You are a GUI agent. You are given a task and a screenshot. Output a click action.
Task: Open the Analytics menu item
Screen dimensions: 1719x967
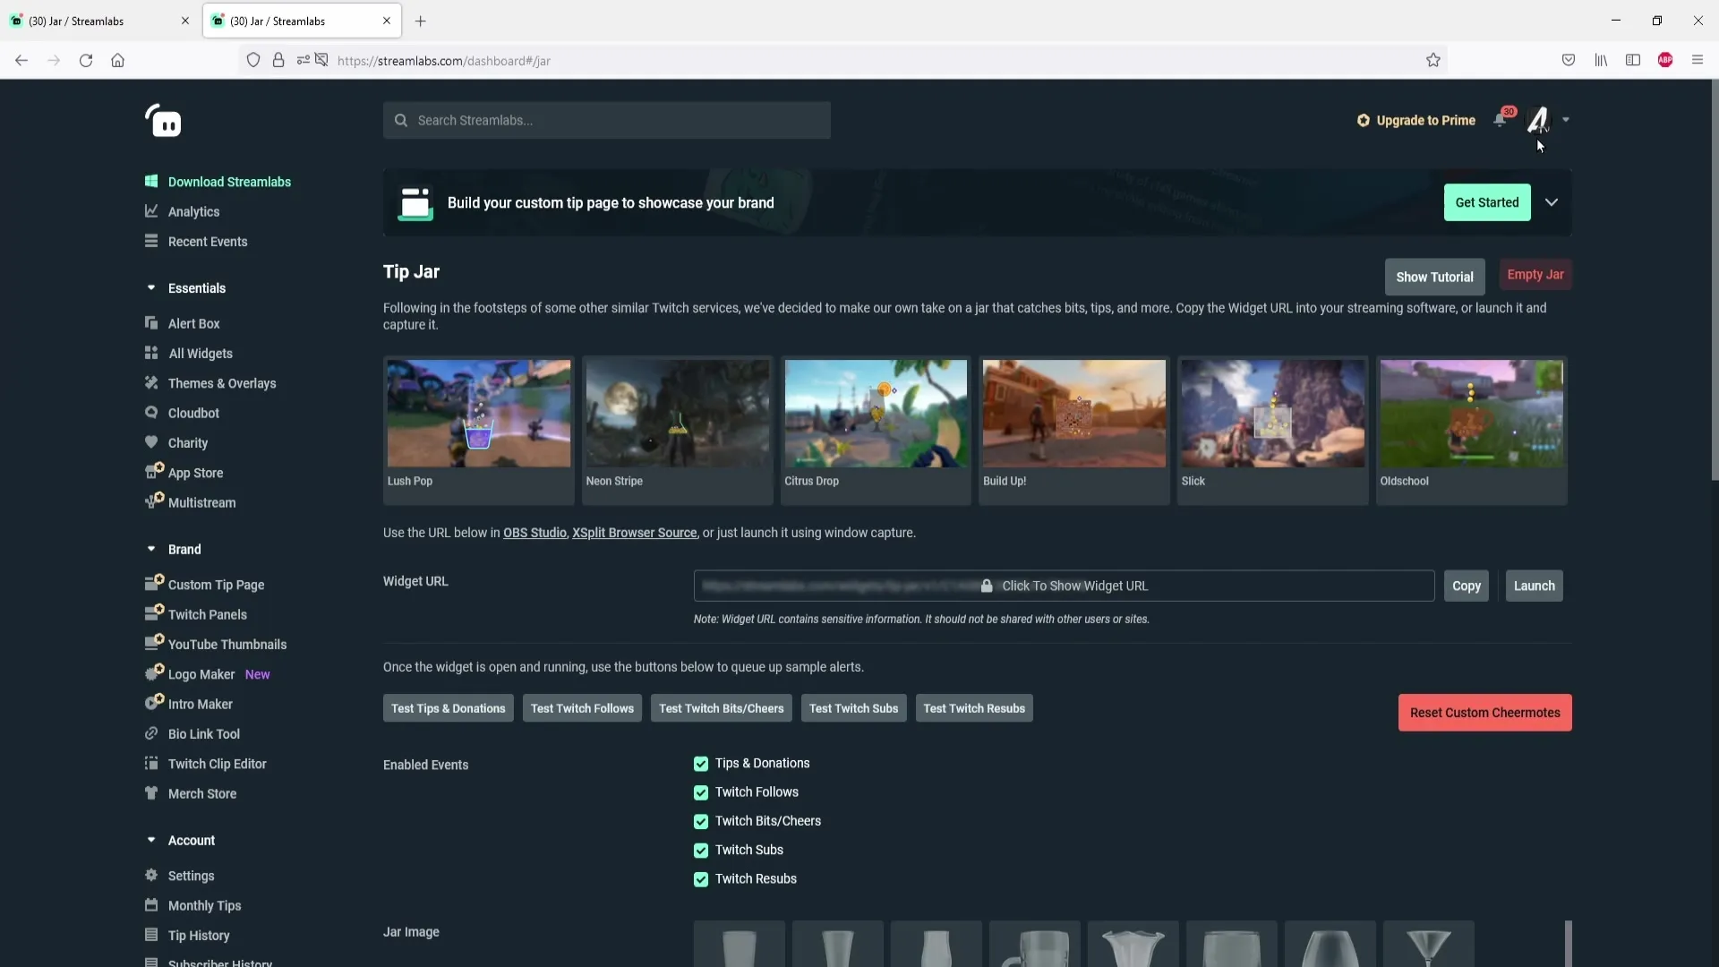pyautogui.click(x=193, y=211)
